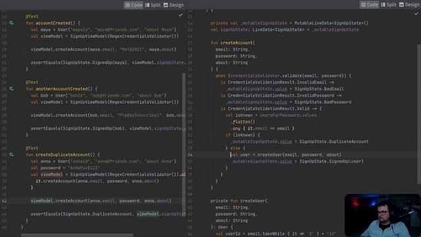Click line number 34 in right gutter
The width and height of the screenshot is (421, 237).
pos(190,155)
